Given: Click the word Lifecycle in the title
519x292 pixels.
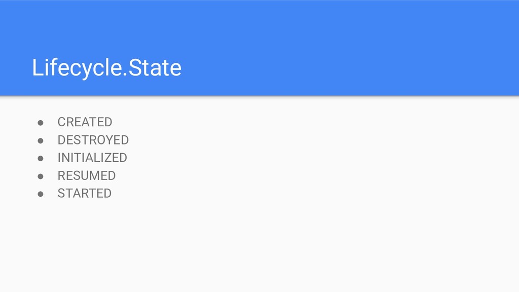Looking at the screenshot, I should pyautogui.click(x=77, y=68).
